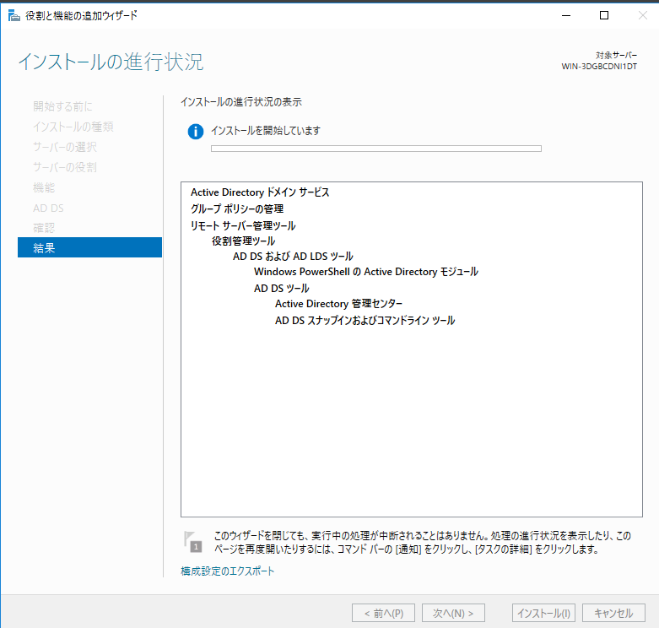Viewport: 659px width, 628px height.
Task: Minimize the wizard window
Action: (x=566, y=15)
